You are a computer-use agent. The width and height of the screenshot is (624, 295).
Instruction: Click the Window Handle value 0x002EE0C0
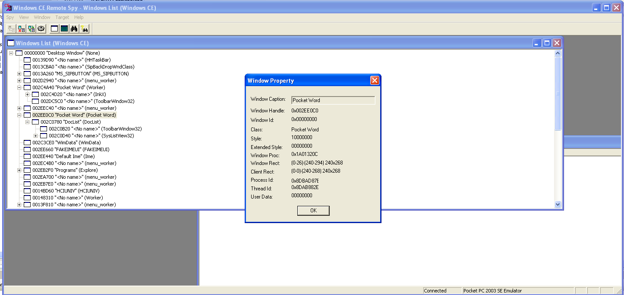coord(305,111)
